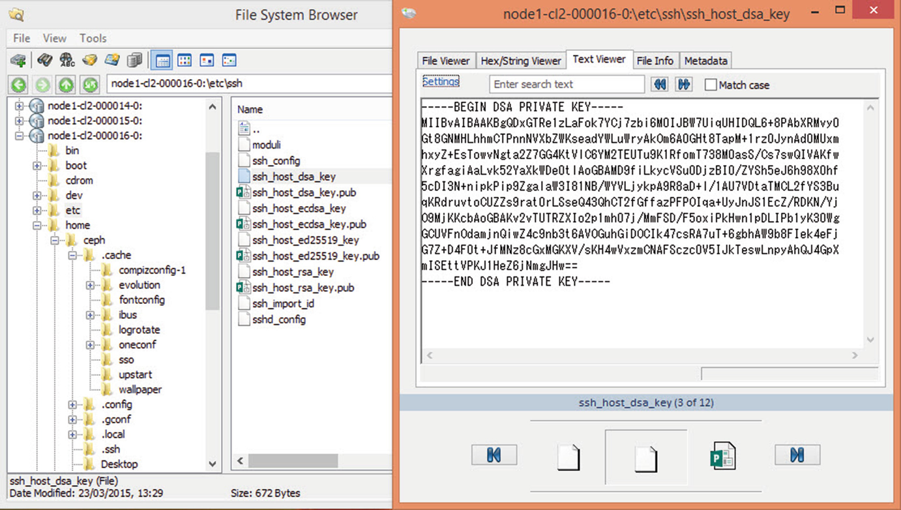The width and height of the screenshot is (901, 510).
Task: Enable the Match case checkbox
Action: click(711, 85)
